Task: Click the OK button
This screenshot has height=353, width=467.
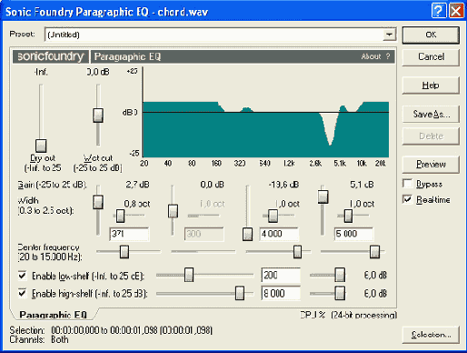Action: click(x=431, y=35)
